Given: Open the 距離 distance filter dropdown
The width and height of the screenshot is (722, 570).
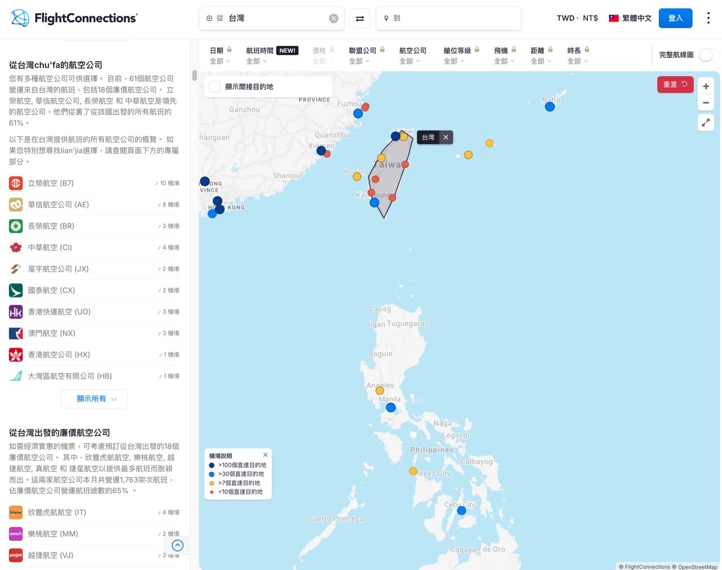Looking at the screenshot, I should (541, 55).
